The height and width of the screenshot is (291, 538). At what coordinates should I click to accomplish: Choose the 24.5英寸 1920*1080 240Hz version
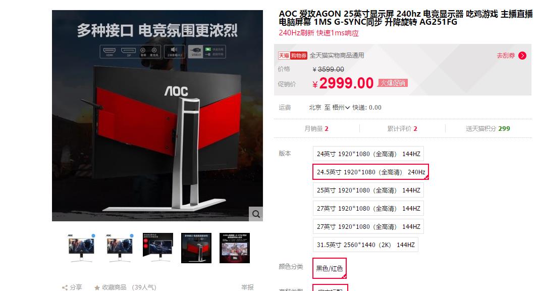[370, 172]
